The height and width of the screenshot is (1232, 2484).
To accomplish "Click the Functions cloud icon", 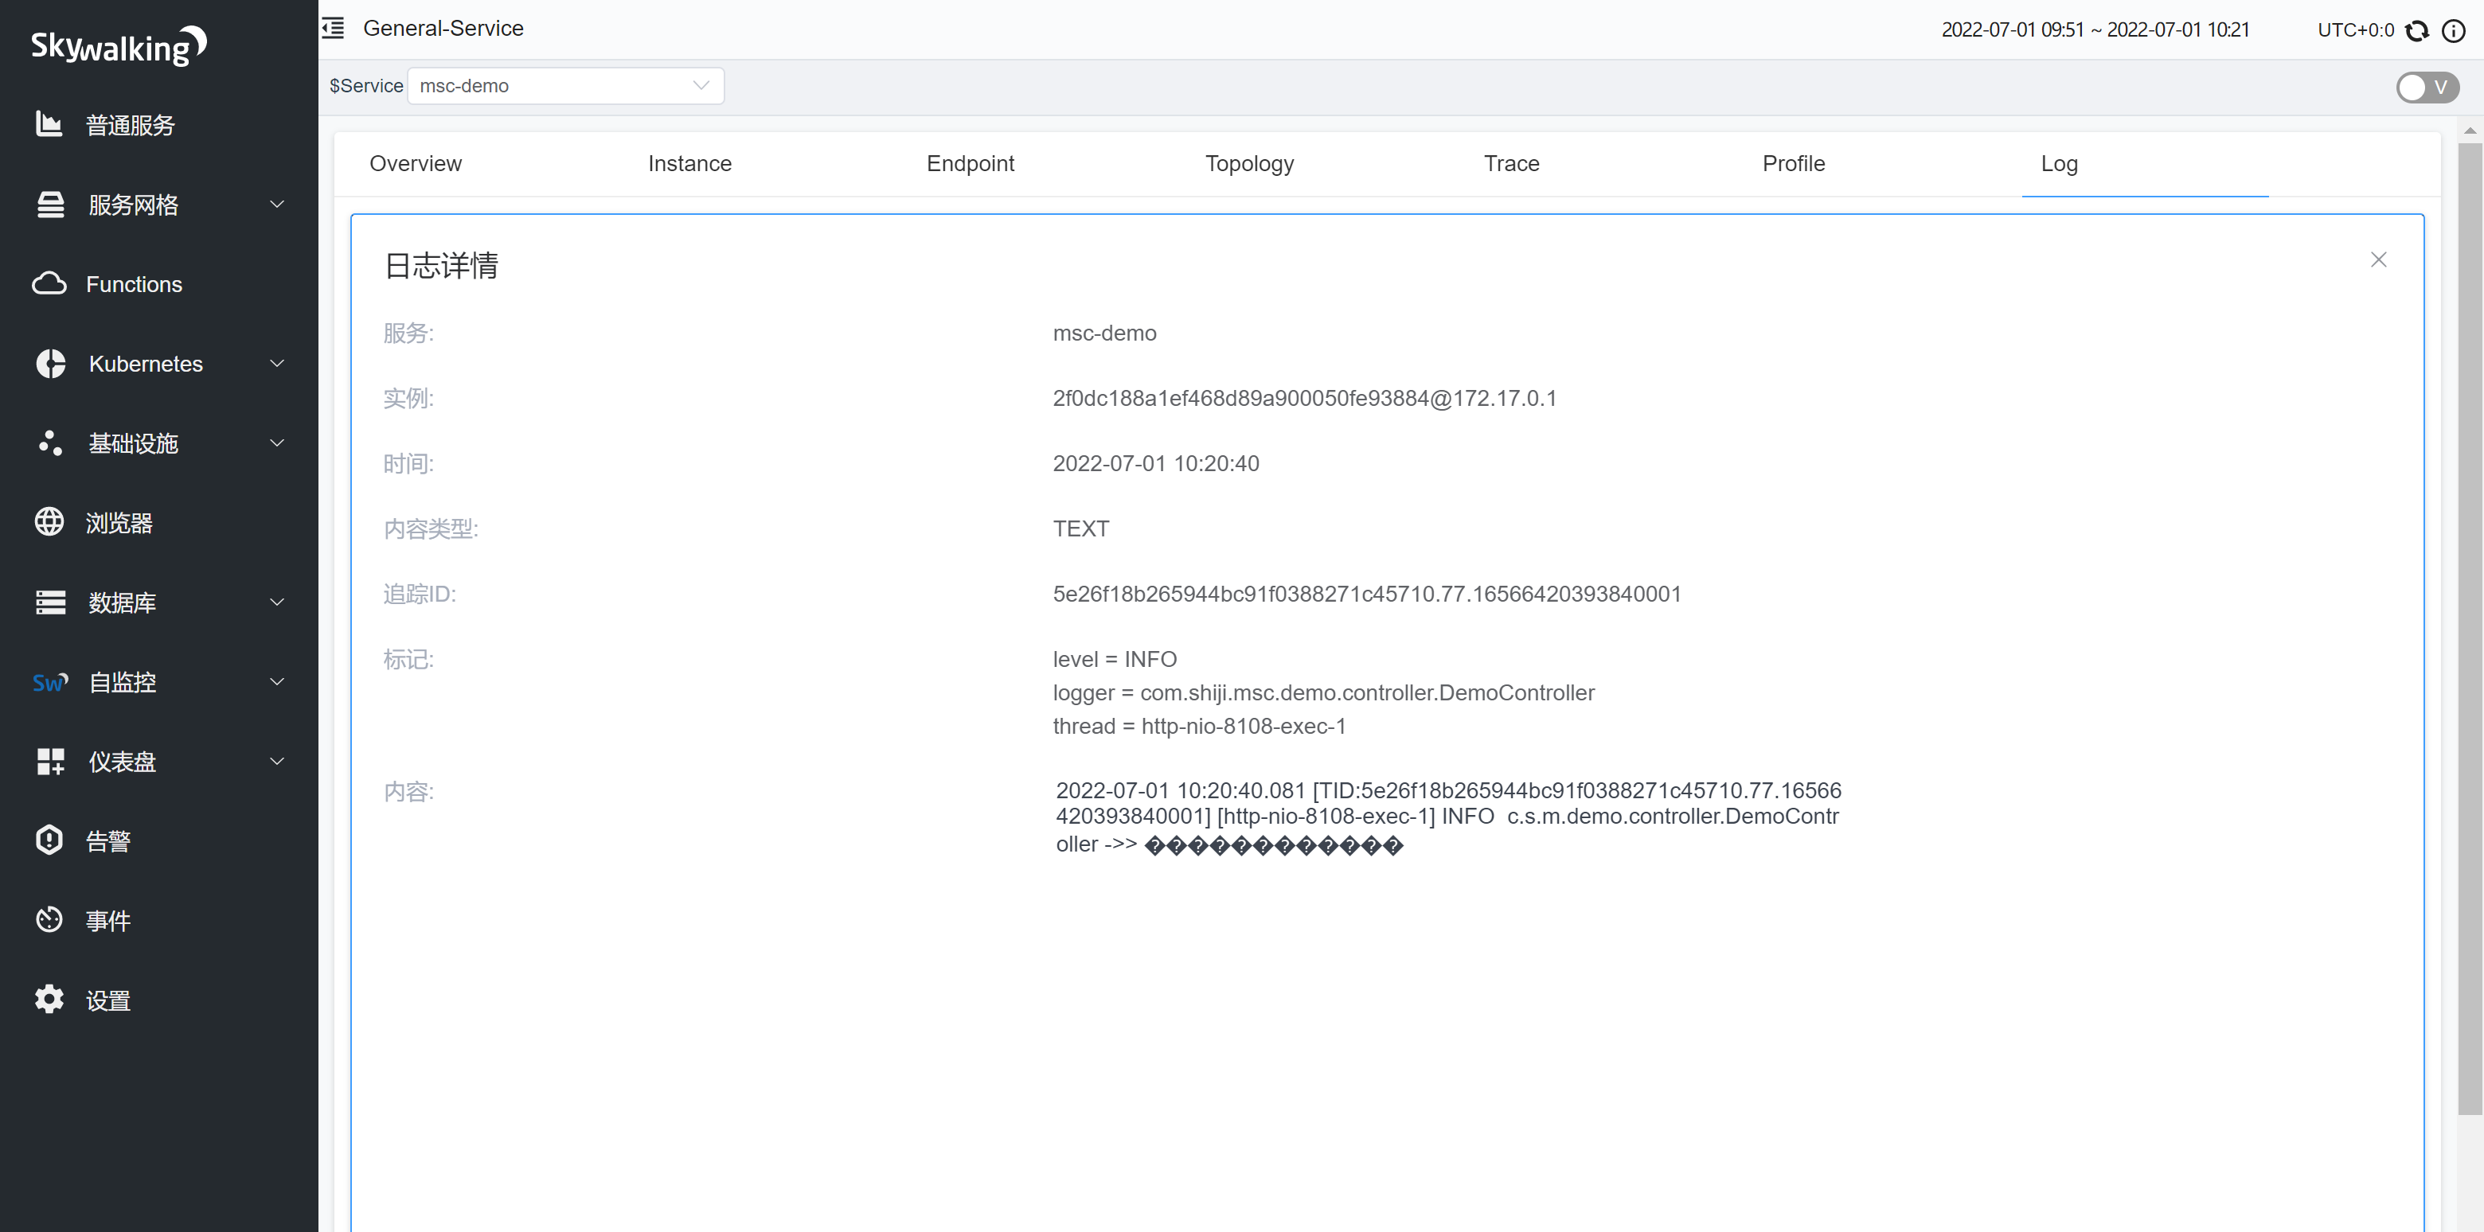I will [x=49, y=283].
